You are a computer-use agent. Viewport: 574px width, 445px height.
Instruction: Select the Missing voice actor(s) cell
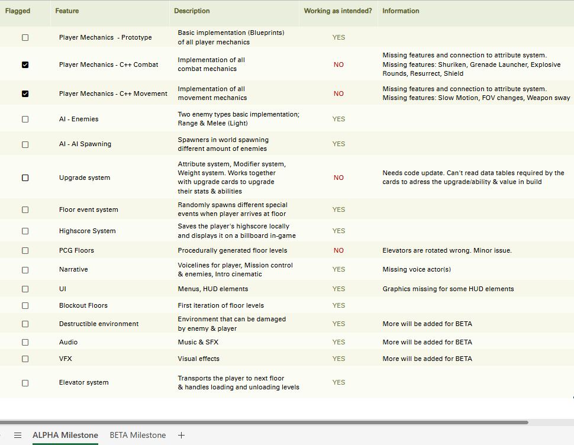click(x=417, y=270)
